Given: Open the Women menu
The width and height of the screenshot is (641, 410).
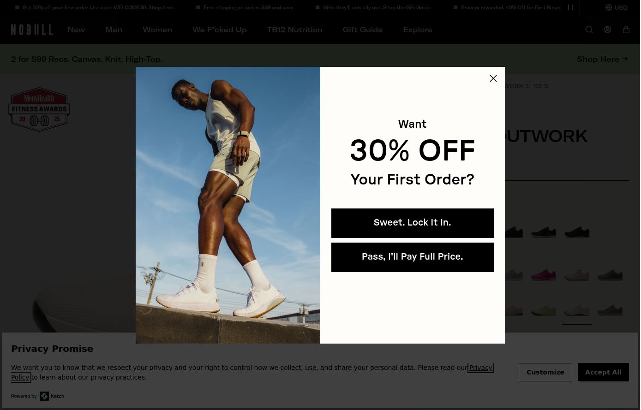Looking at the screenshot, I should point(157,30).
